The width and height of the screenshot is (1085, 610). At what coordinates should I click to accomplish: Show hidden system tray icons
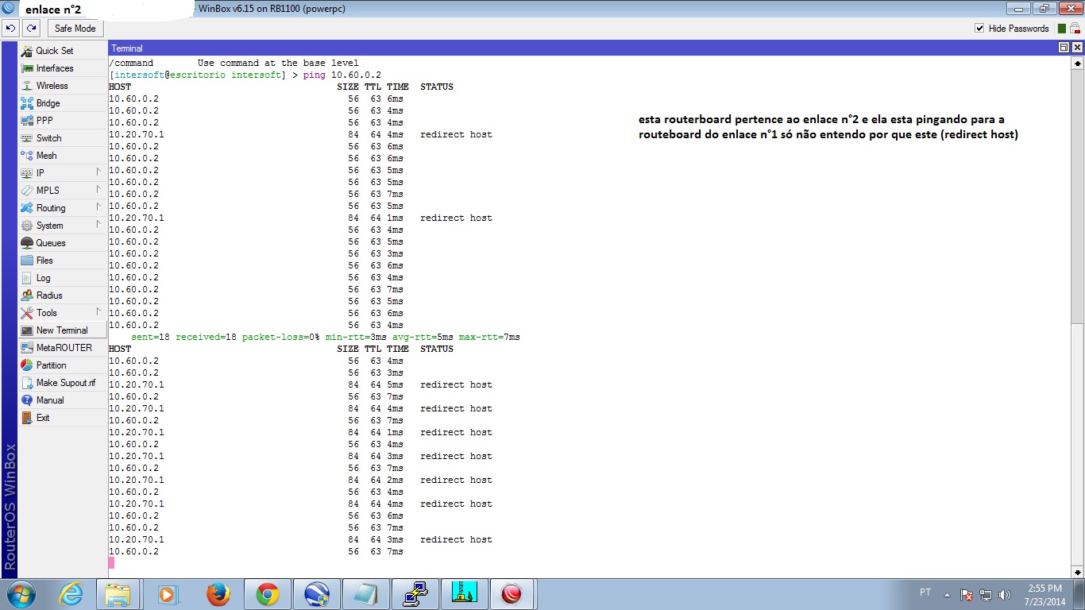pyautogui.click(x=947, y=594)
